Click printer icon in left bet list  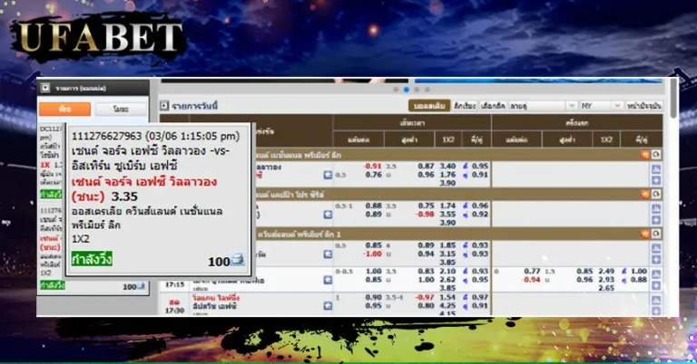click(141, 286)
